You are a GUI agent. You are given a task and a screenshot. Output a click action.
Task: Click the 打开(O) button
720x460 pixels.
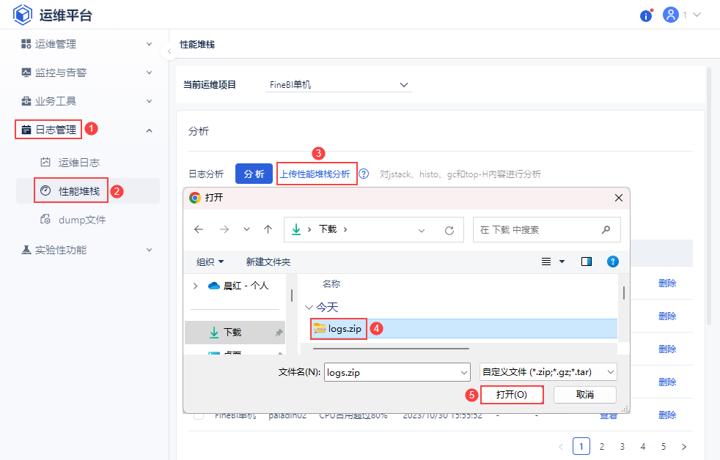click(x=512, y=395)
